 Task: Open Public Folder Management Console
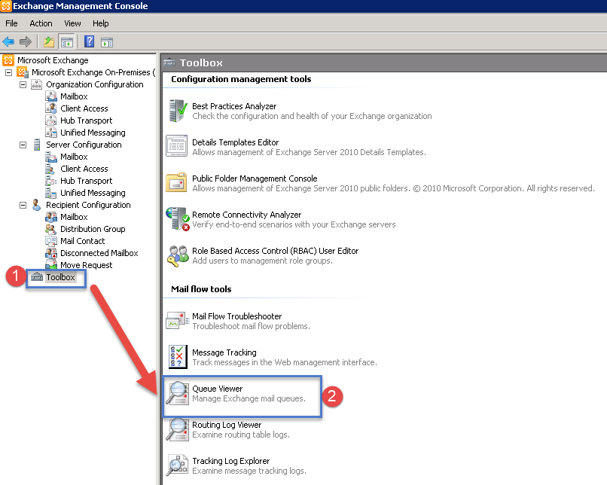click(255, 178)
